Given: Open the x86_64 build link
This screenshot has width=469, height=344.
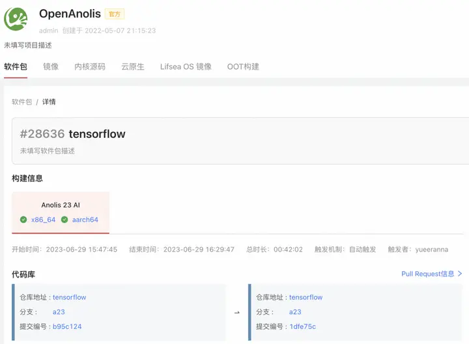Looking at the screenshot, I should coord(44,220).
